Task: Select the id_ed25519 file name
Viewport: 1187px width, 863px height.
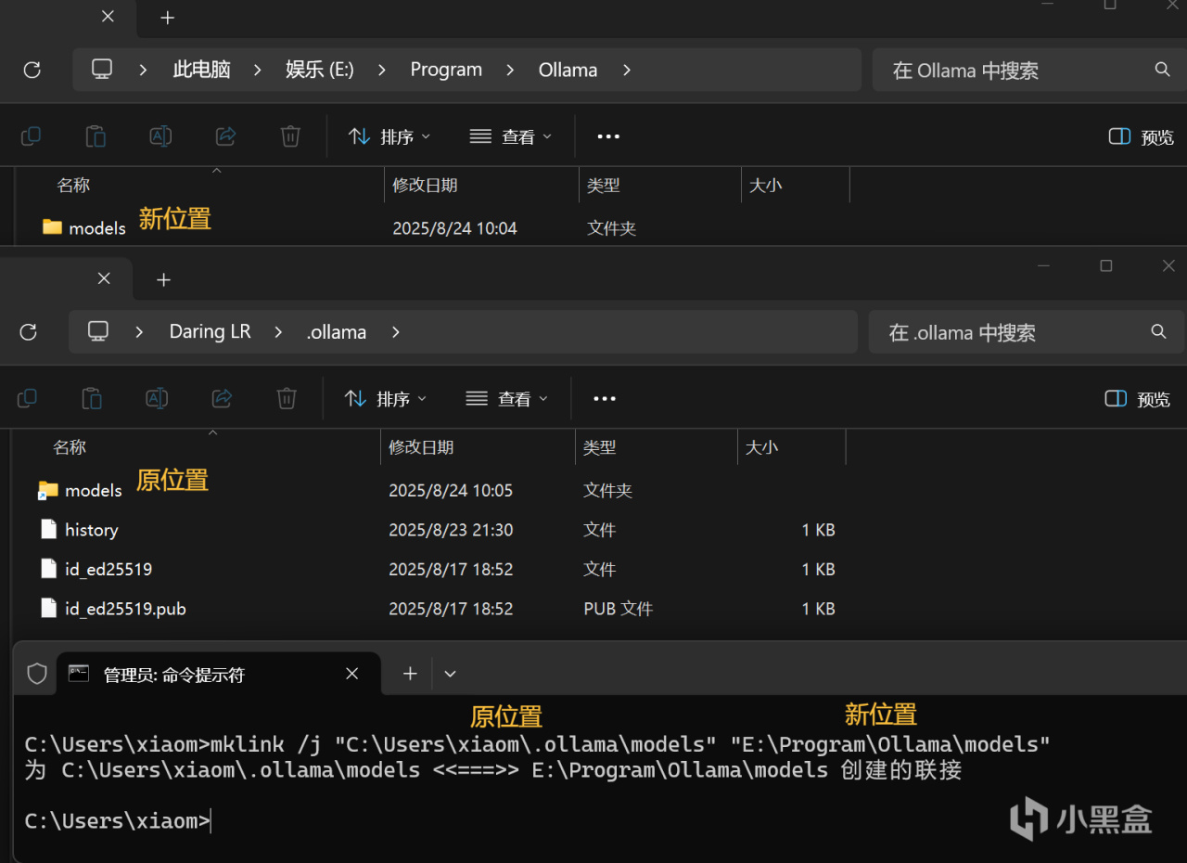Action: (108, 569)
